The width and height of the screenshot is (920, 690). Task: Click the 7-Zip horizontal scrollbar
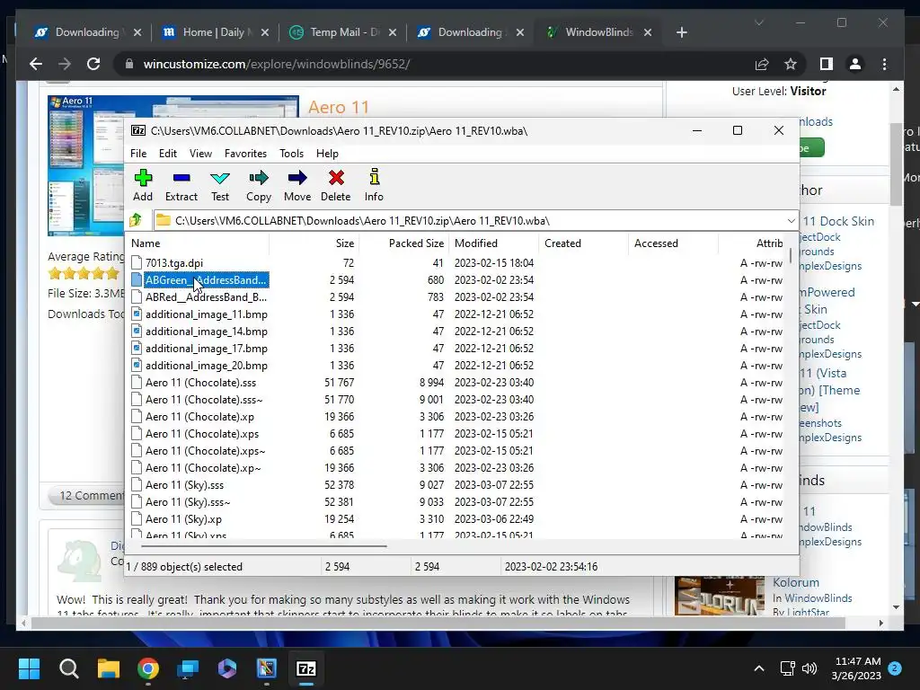click(x=264, y=546)
